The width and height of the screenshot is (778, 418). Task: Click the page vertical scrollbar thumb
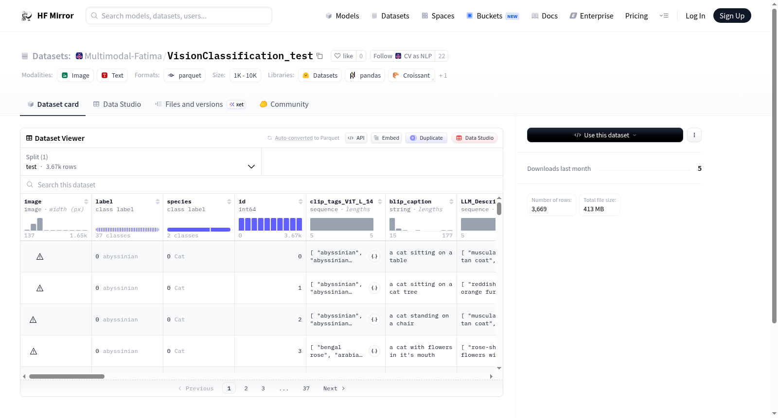point(774,166)
